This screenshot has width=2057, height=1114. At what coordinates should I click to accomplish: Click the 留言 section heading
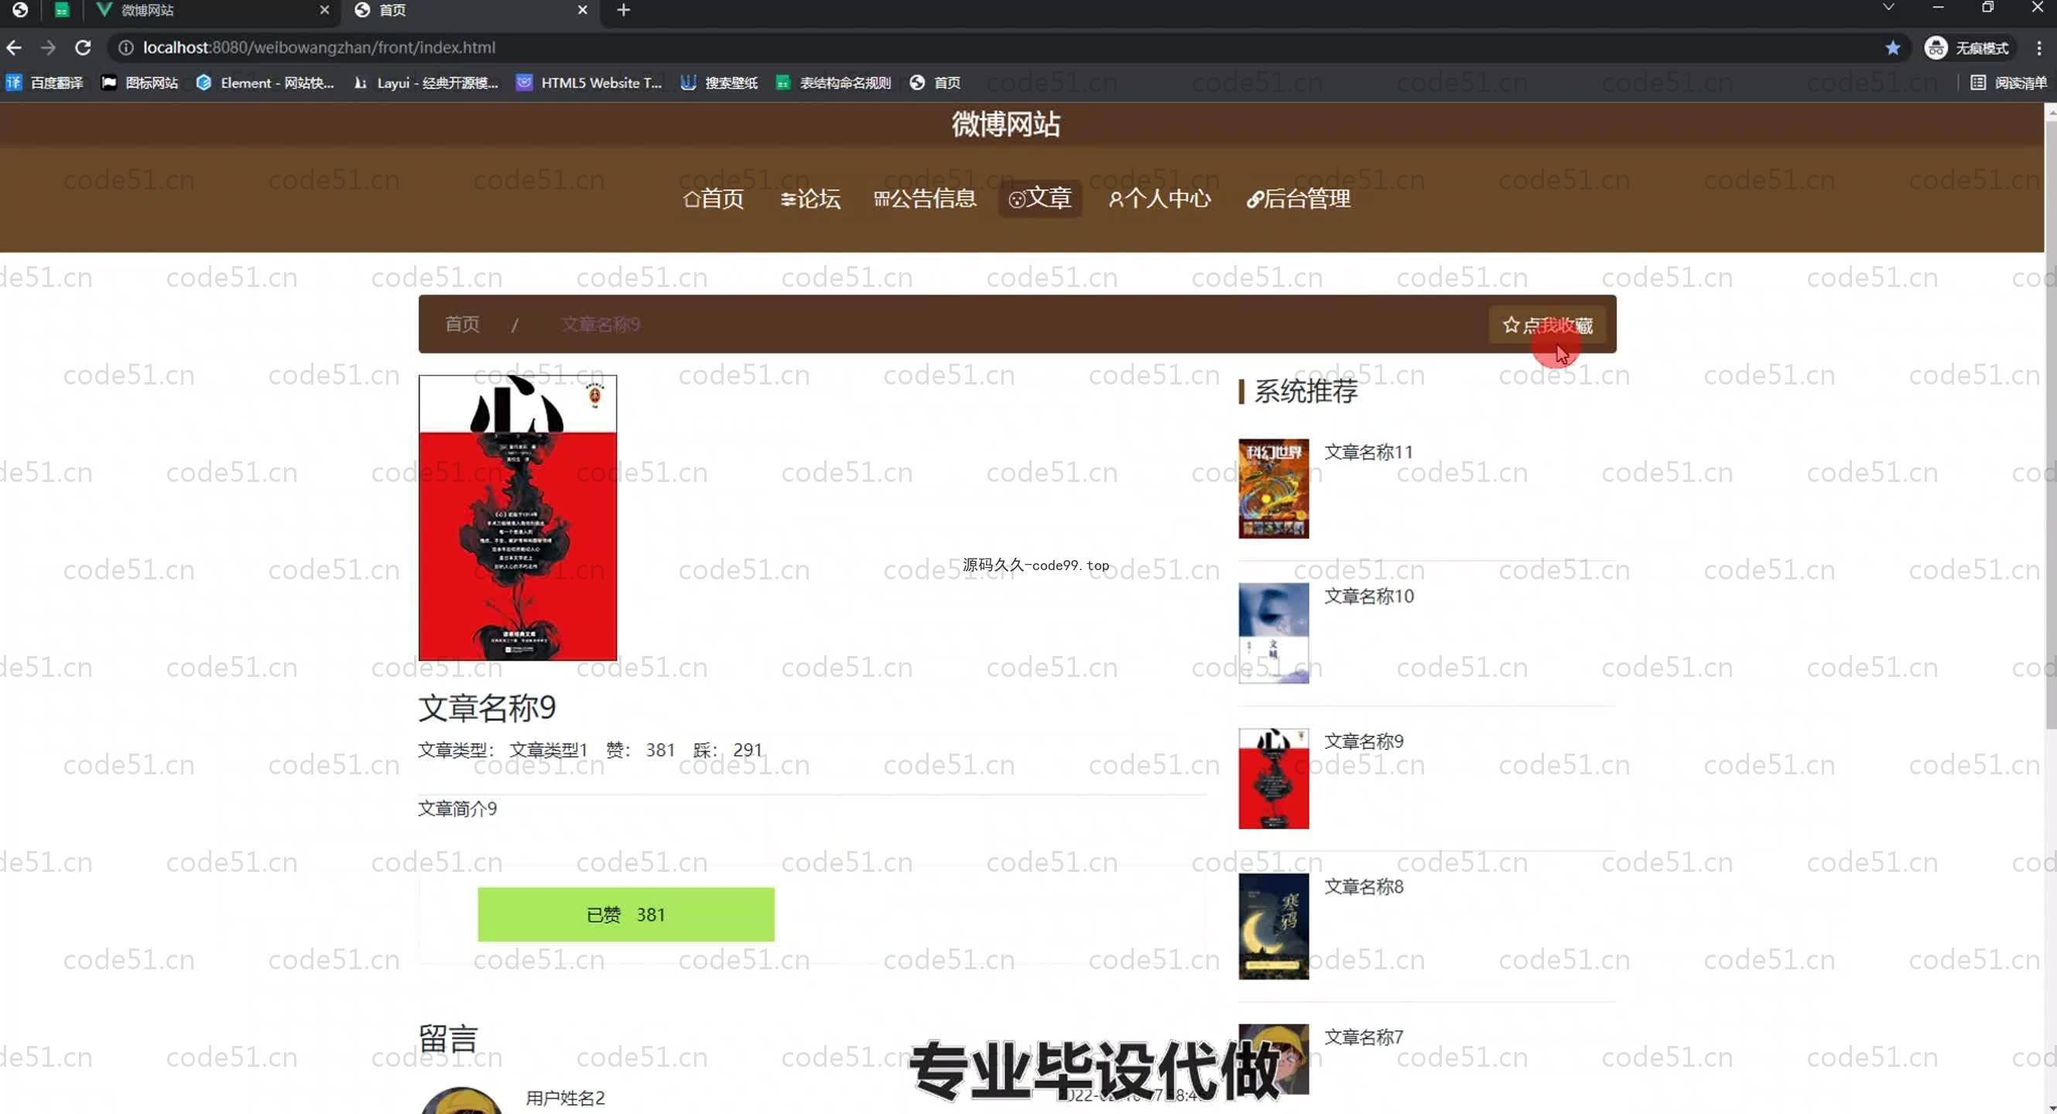coord(448,1039)
